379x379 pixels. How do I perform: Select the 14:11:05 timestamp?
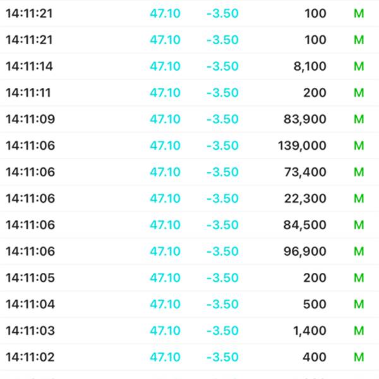pos(29,279)
